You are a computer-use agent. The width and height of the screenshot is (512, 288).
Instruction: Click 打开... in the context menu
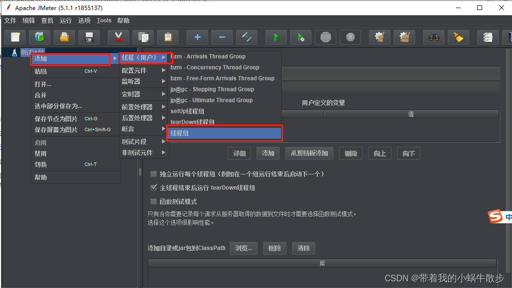(x=76, y=84)
